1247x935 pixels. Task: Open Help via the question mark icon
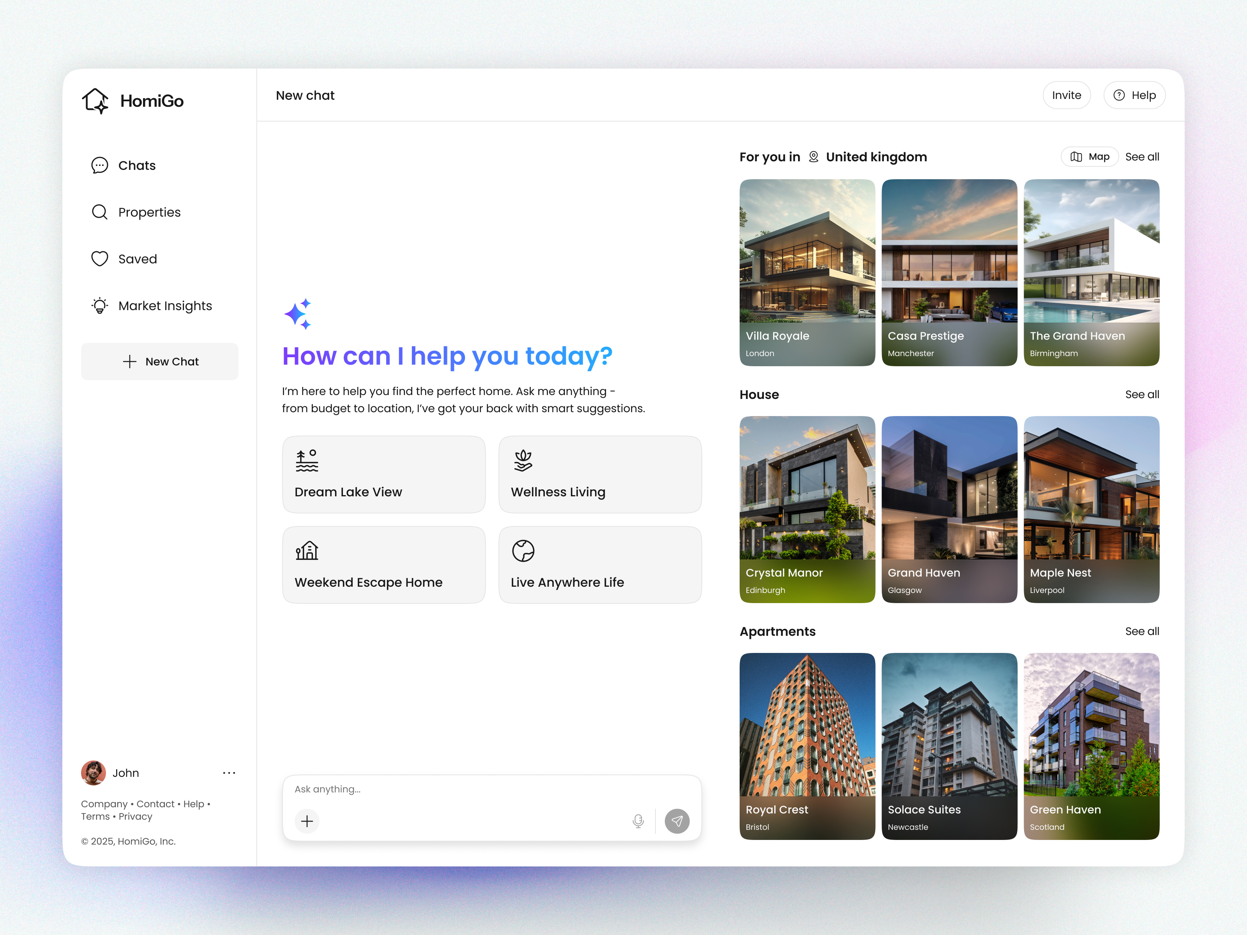[x=1119, y=95]
